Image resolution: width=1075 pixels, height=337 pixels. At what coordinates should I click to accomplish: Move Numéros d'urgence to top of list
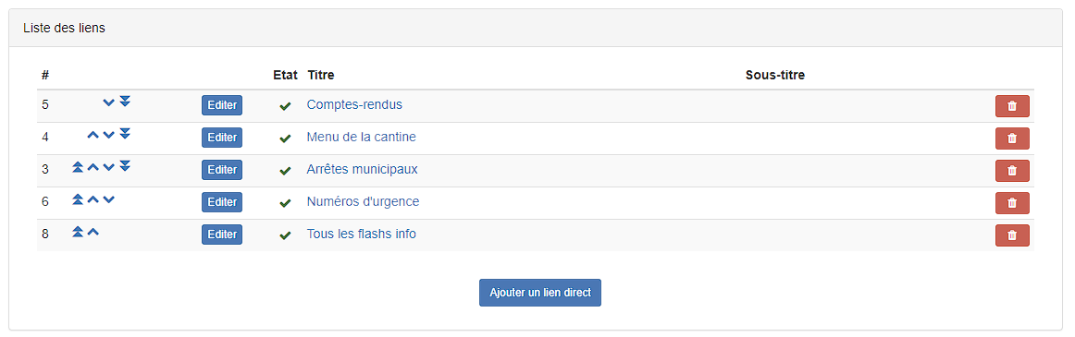tap(78, 199)
